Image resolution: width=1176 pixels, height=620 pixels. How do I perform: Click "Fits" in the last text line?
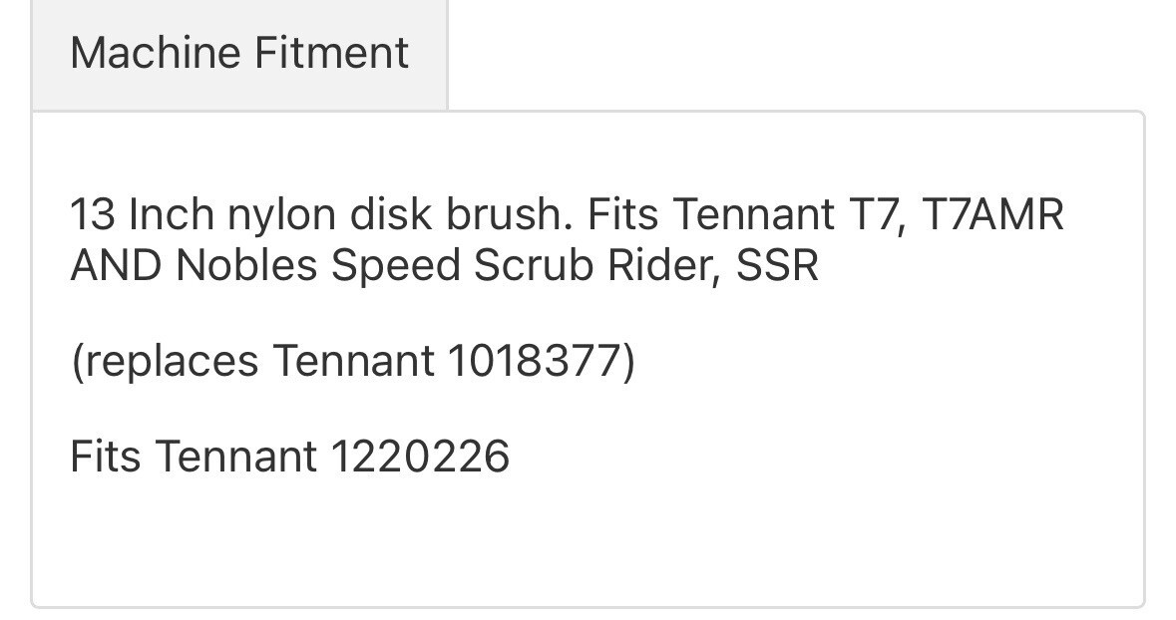(x=105, y=457)
